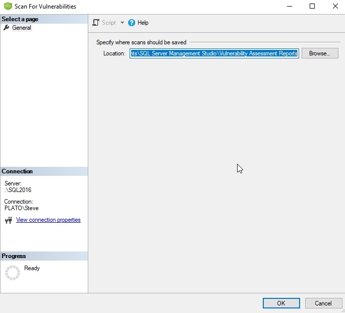Click the wrench icon beside General
345x313 pixels.
(7, 28)
